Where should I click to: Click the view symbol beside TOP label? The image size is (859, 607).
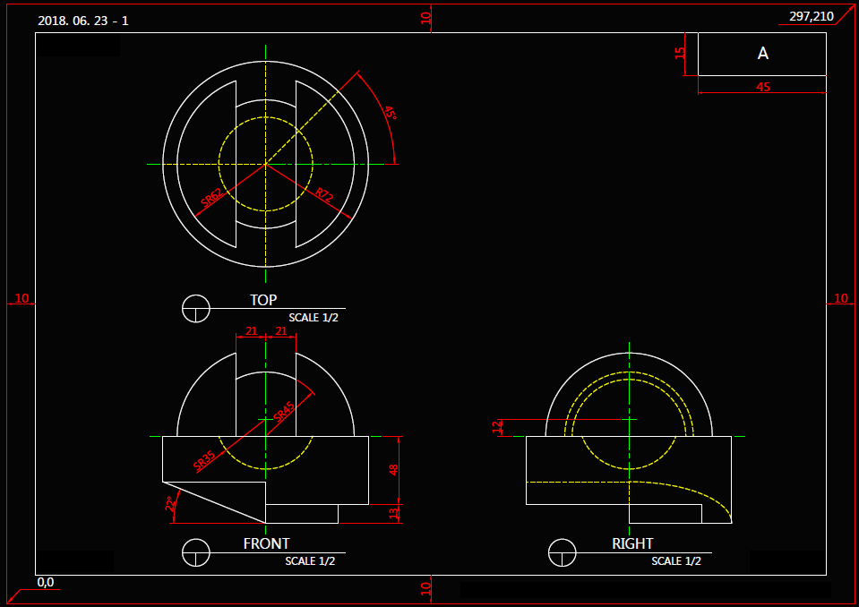coord(195,309)
